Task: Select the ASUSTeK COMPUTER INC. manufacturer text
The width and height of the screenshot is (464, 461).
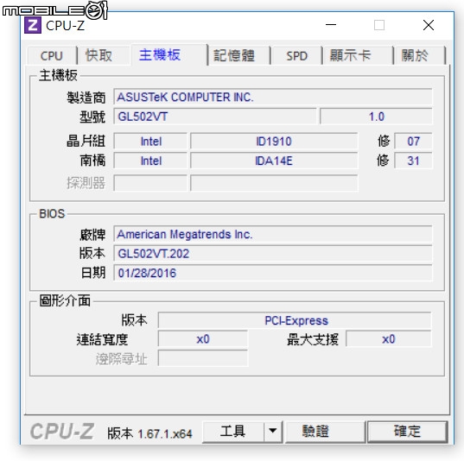Action: (185, 97)
